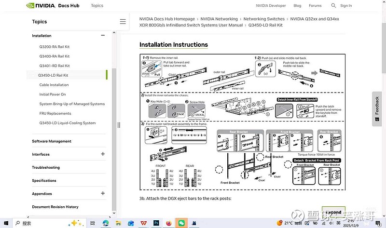Open Q3401-RD Rail Kit topic

tap(55, 66)
